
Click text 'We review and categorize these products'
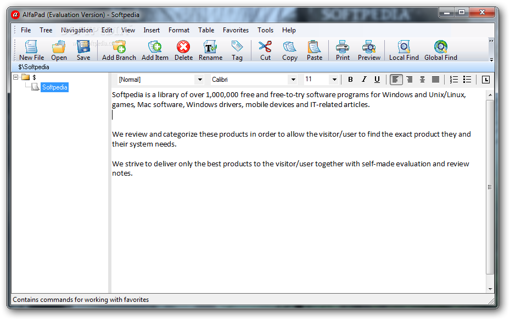(x=180, y=134)
